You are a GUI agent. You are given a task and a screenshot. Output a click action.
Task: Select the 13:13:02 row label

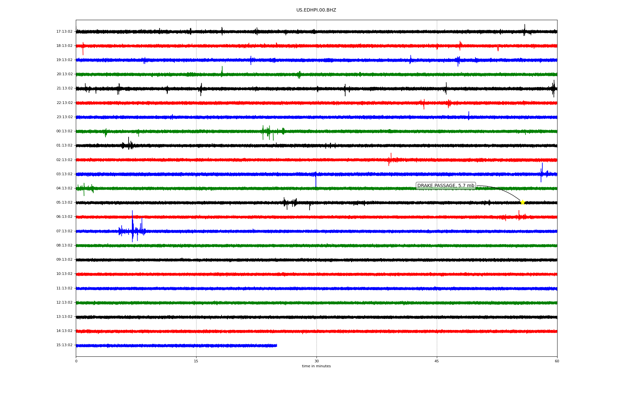pyautogui.click(x=64, y=317)
